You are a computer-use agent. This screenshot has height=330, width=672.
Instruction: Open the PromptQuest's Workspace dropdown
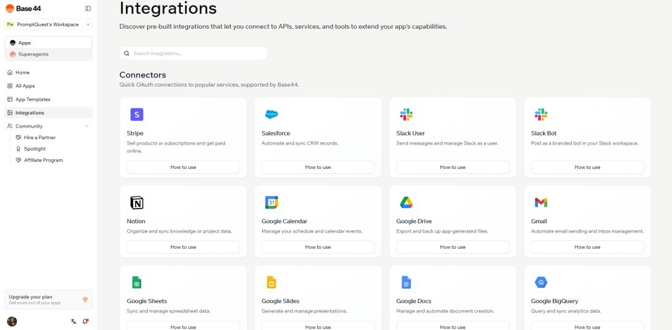(x=48, y=24)
